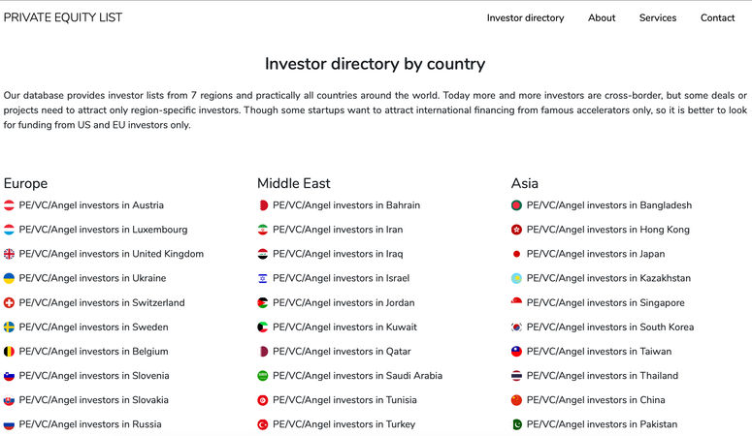Click the China flag icon
Screen dimensions: 752x436
(x=516, y=400)
